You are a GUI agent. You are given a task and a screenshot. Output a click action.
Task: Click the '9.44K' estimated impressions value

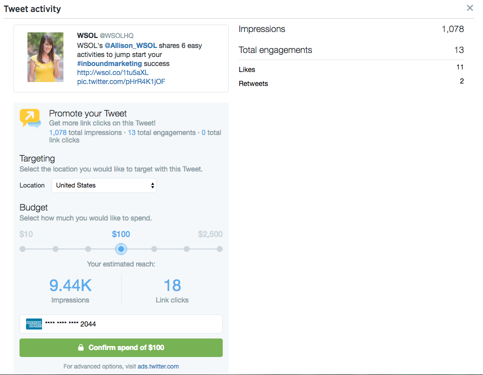pyautogui.click(x=71, y=285)
